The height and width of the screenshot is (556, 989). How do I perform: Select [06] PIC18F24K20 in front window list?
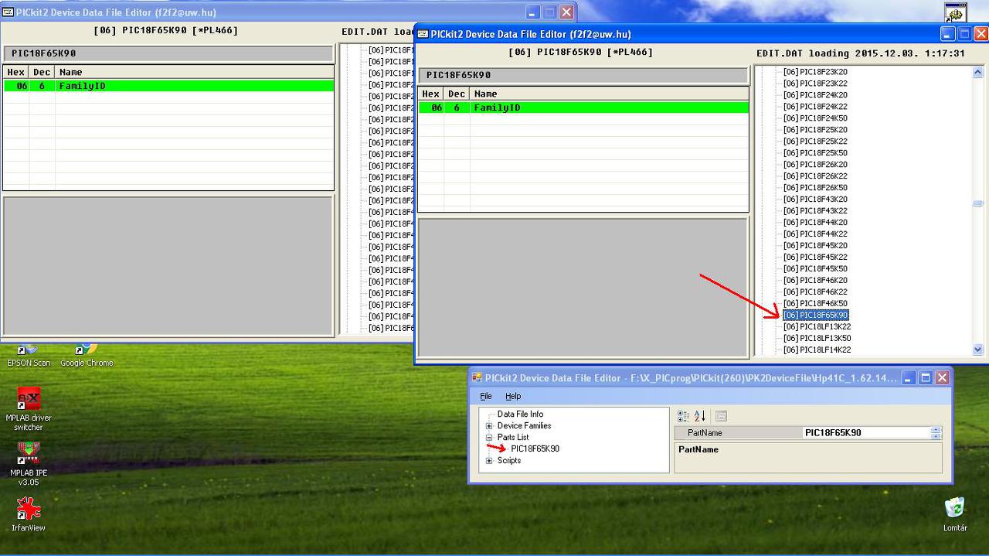(815, 95)
